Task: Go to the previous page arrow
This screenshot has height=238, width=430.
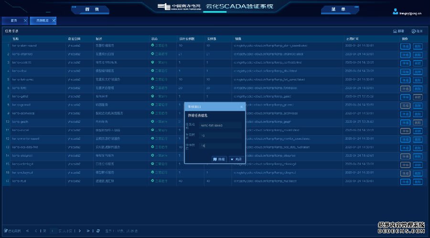Action: 36,231
